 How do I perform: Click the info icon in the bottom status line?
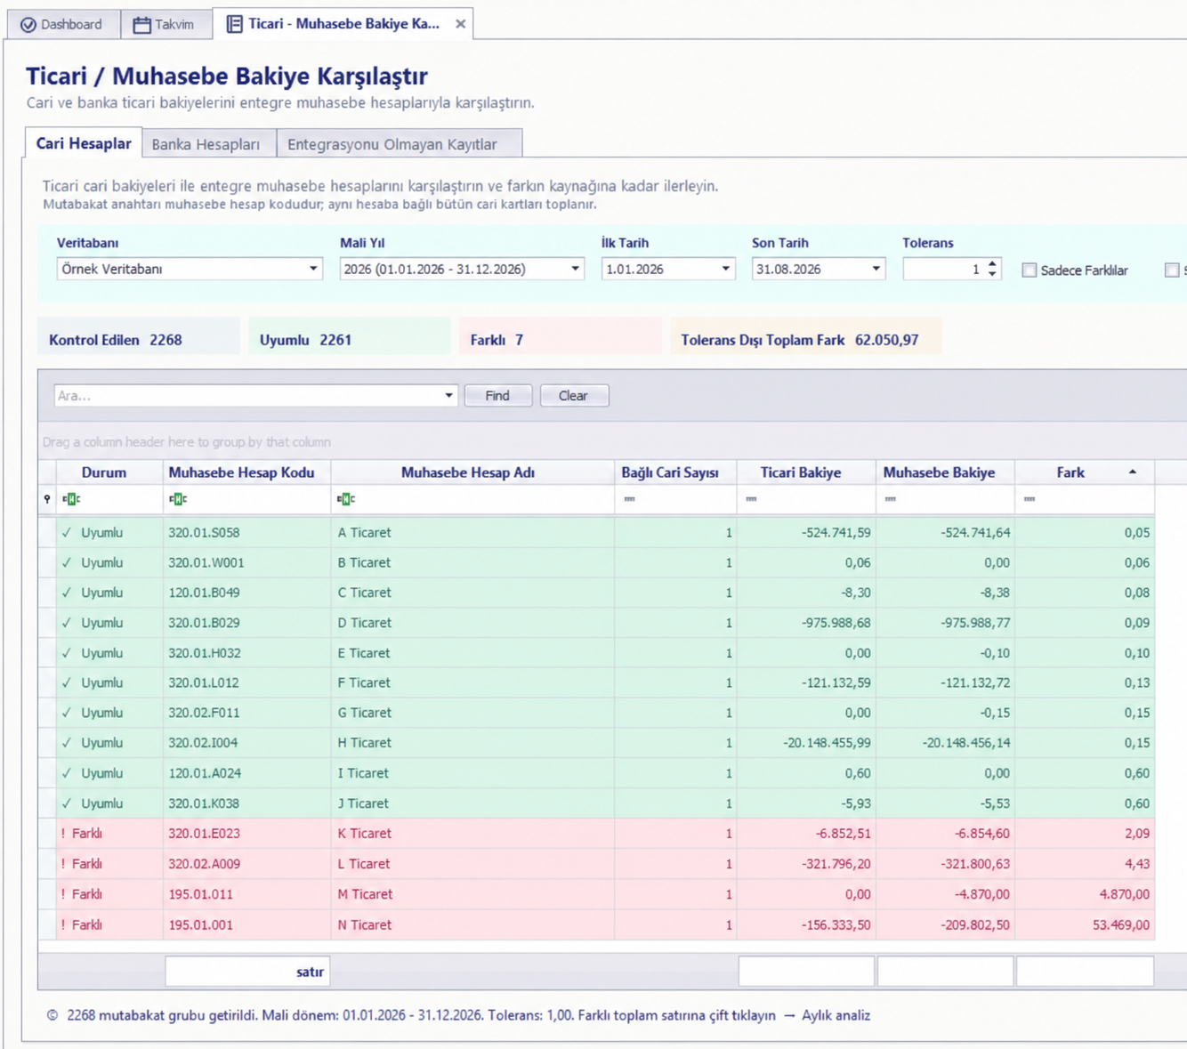52,1015
